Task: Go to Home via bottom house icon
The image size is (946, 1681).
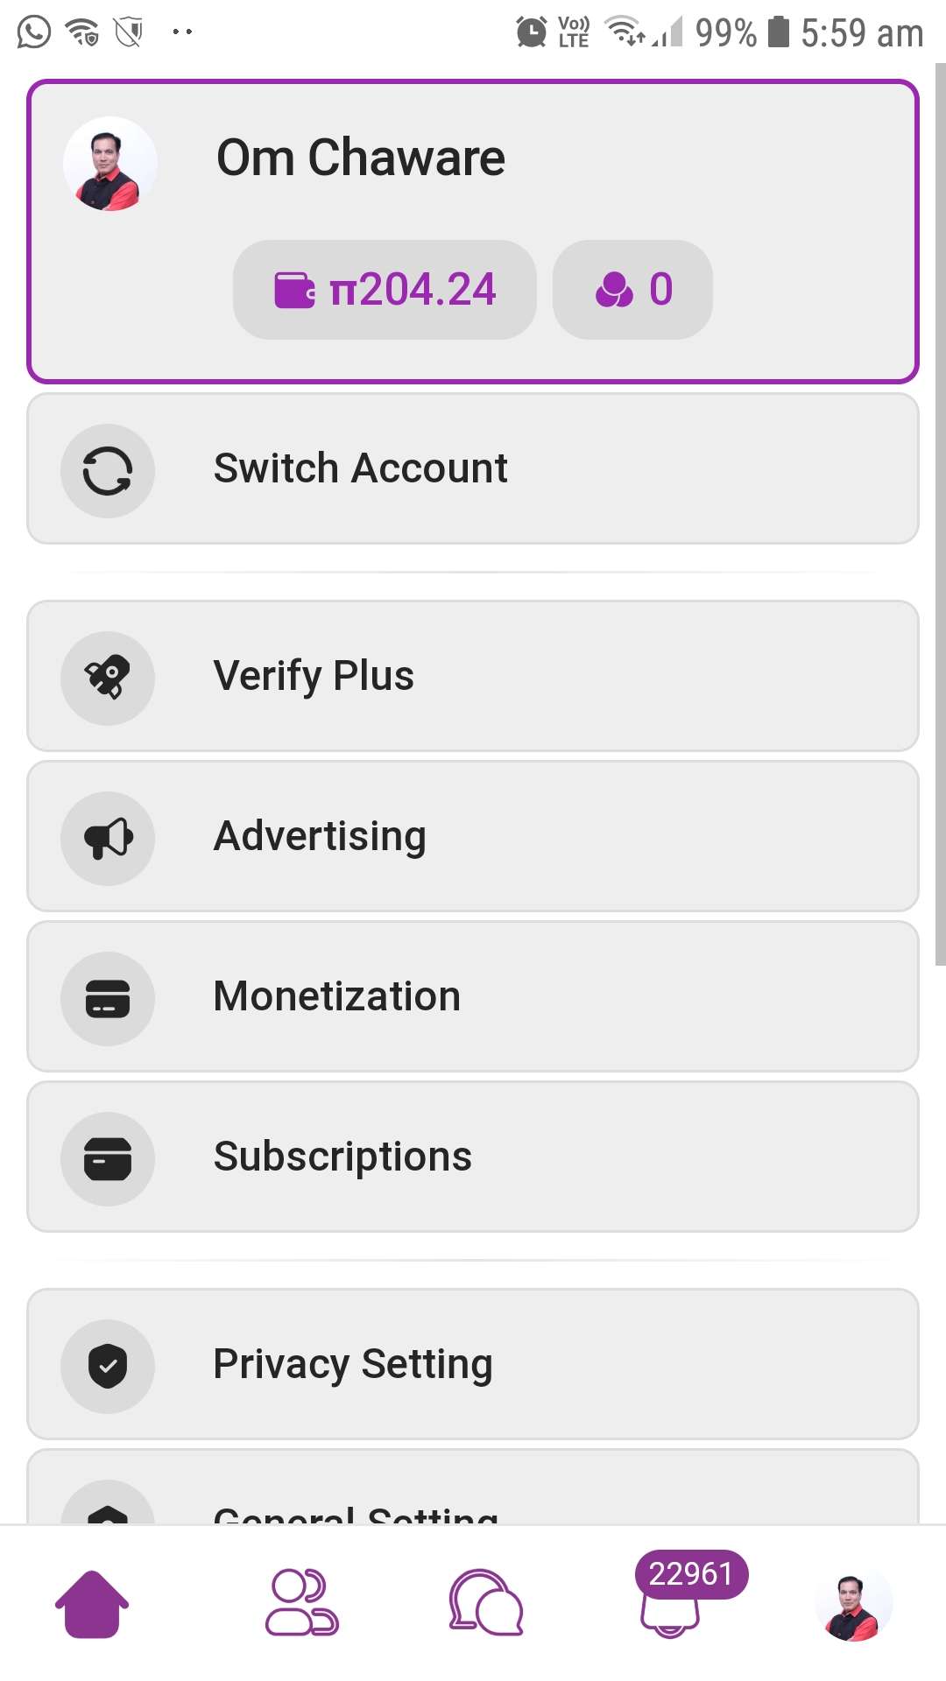Action: [x=92, y=1604]
